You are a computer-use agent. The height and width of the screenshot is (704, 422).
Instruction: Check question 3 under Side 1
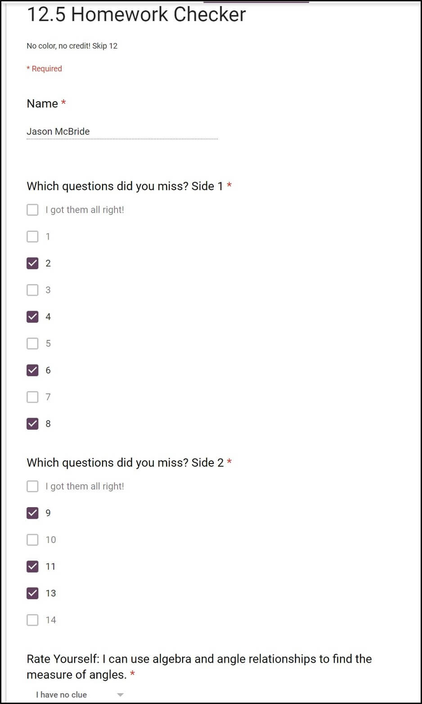tap(32, 290)
